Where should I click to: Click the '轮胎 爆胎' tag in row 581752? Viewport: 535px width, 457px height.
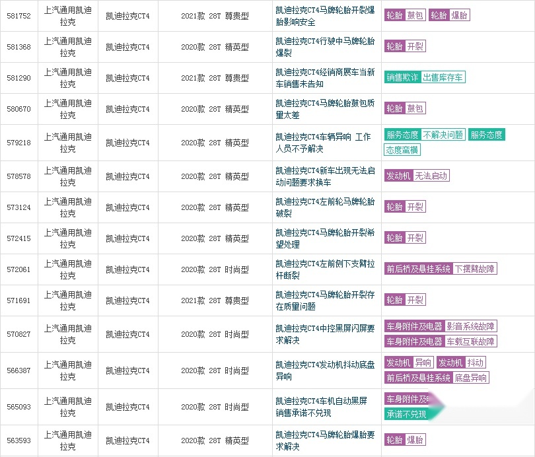pos(449,15)
